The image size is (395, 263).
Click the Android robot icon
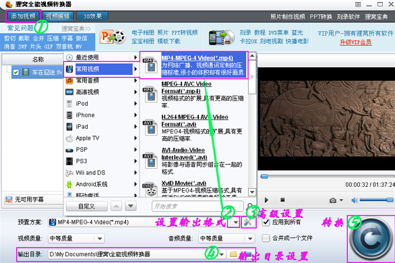point(69,184)
